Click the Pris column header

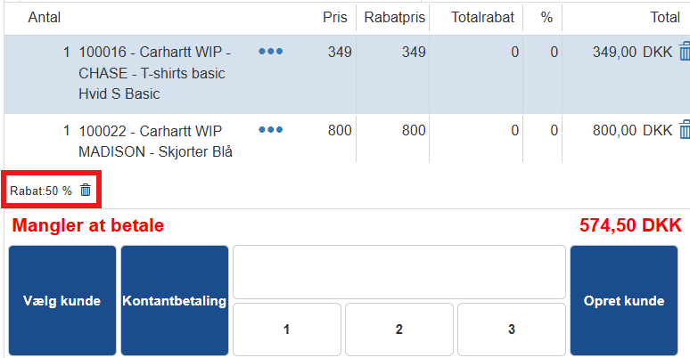coord(334,17)
